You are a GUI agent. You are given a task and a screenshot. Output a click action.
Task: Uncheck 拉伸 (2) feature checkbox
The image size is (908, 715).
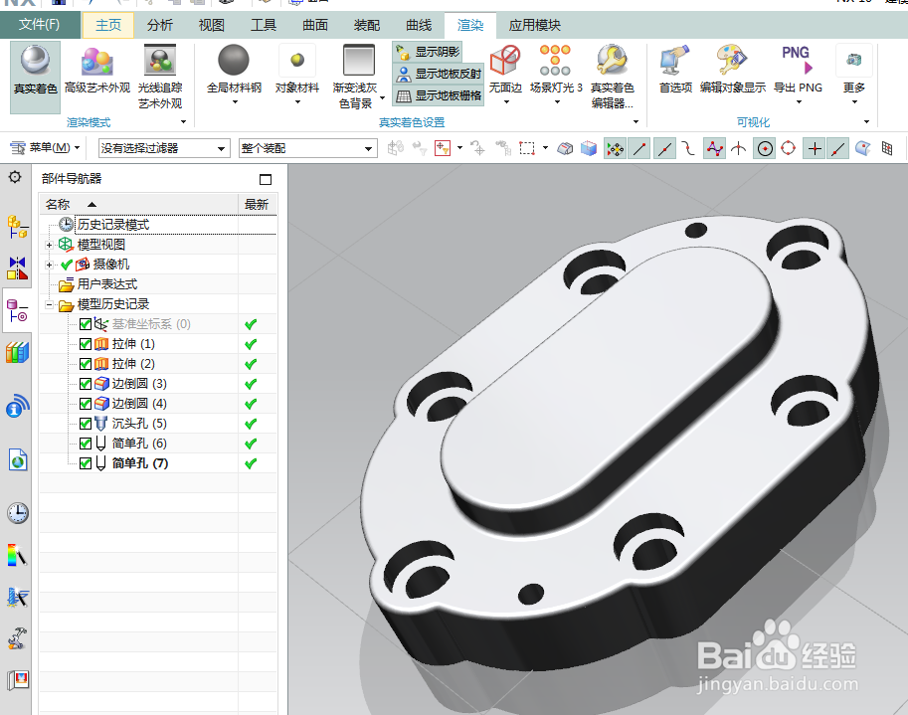86,364
